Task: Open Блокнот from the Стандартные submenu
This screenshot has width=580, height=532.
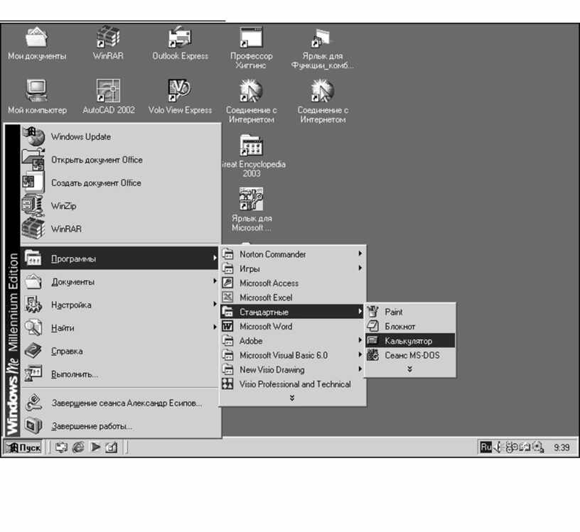Action: click(x=410, y=326)
